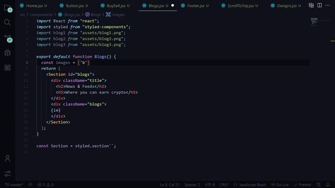This screenshot has height=188, width=335.
Task: Open the Accounts menu in activity bar
Action: click(7, 158)
